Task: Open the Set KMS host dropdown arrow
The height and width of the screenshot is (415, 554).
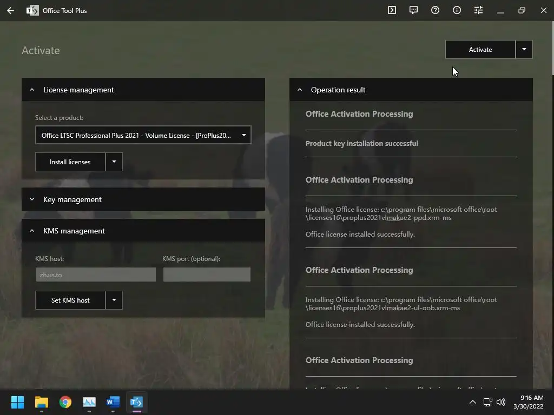Action: 114,300
